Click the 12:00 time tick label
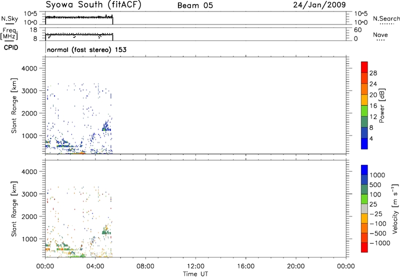Viewport: 400px width, 277px height. (x=195, y=266)
